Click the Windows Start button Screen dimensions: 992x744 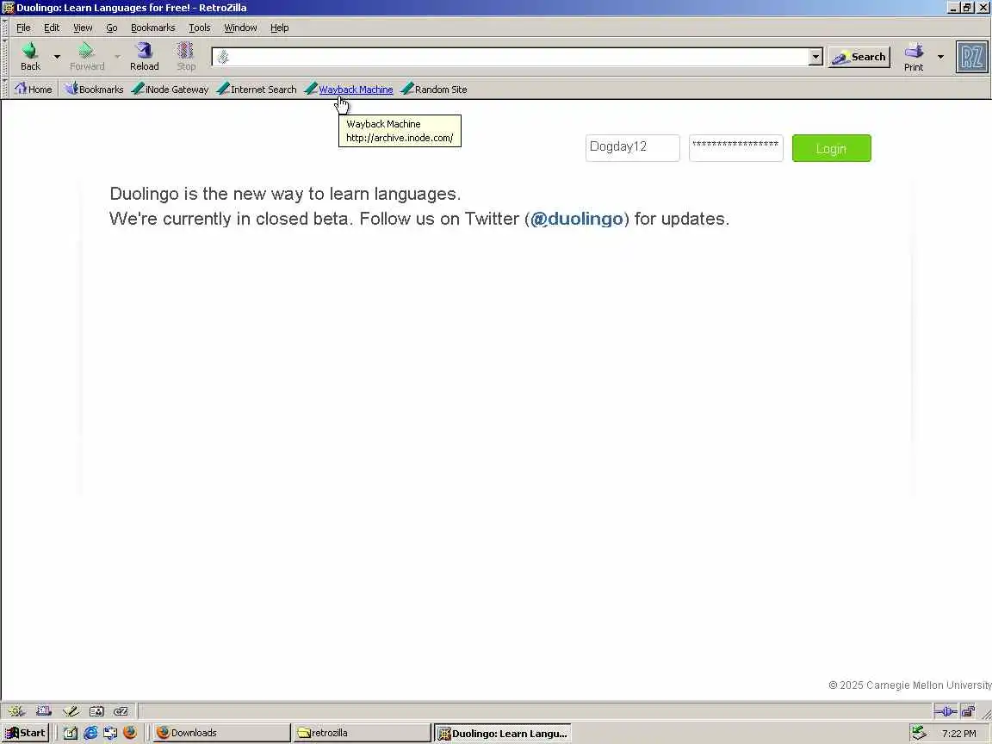(x=25, y=733)
